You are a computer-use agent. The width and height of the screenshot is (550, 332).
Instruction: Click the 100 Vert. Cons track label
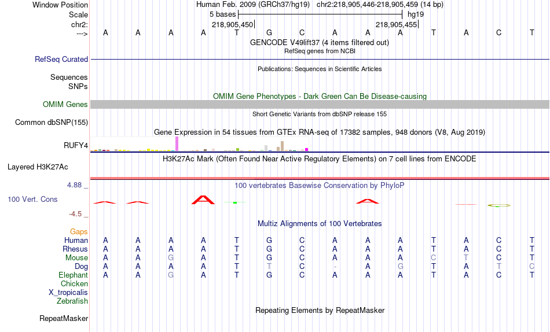pyautogui.click(x=32, y=199)
